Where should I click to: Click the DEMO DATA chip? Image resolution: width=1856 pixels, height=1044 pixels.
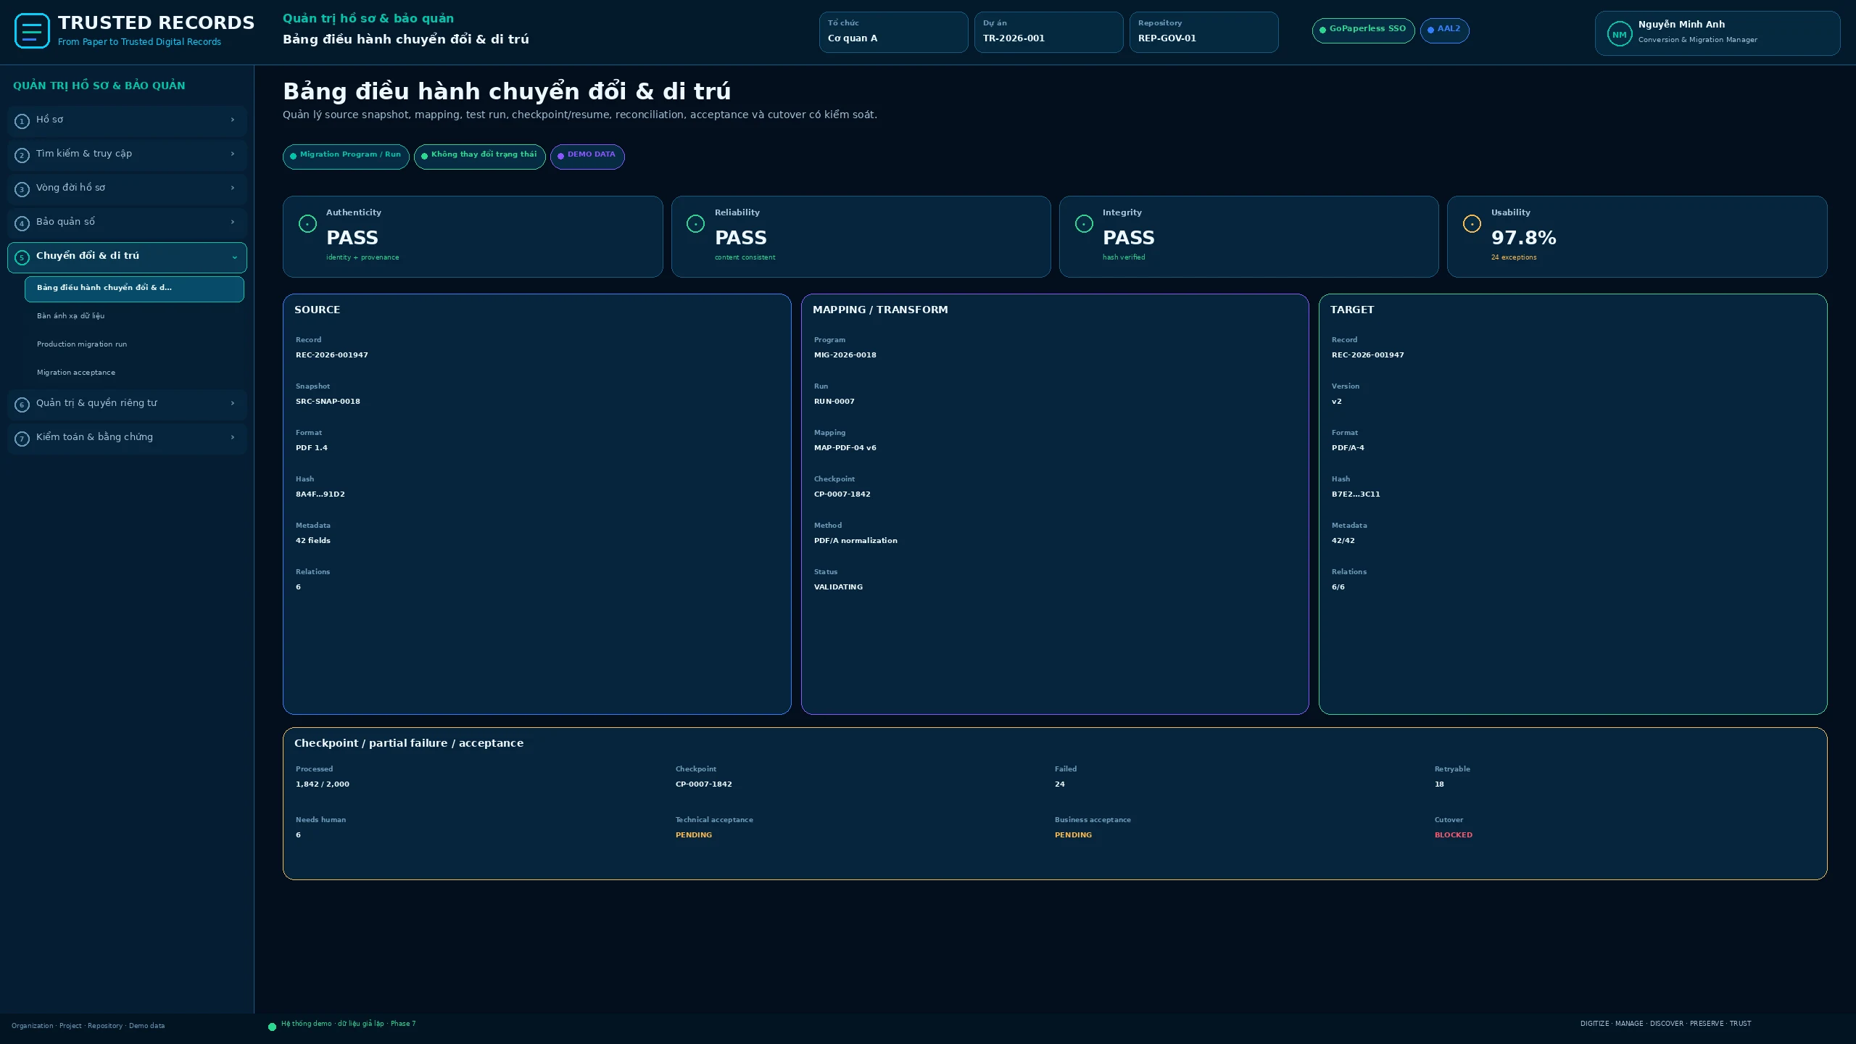[587, 156]
